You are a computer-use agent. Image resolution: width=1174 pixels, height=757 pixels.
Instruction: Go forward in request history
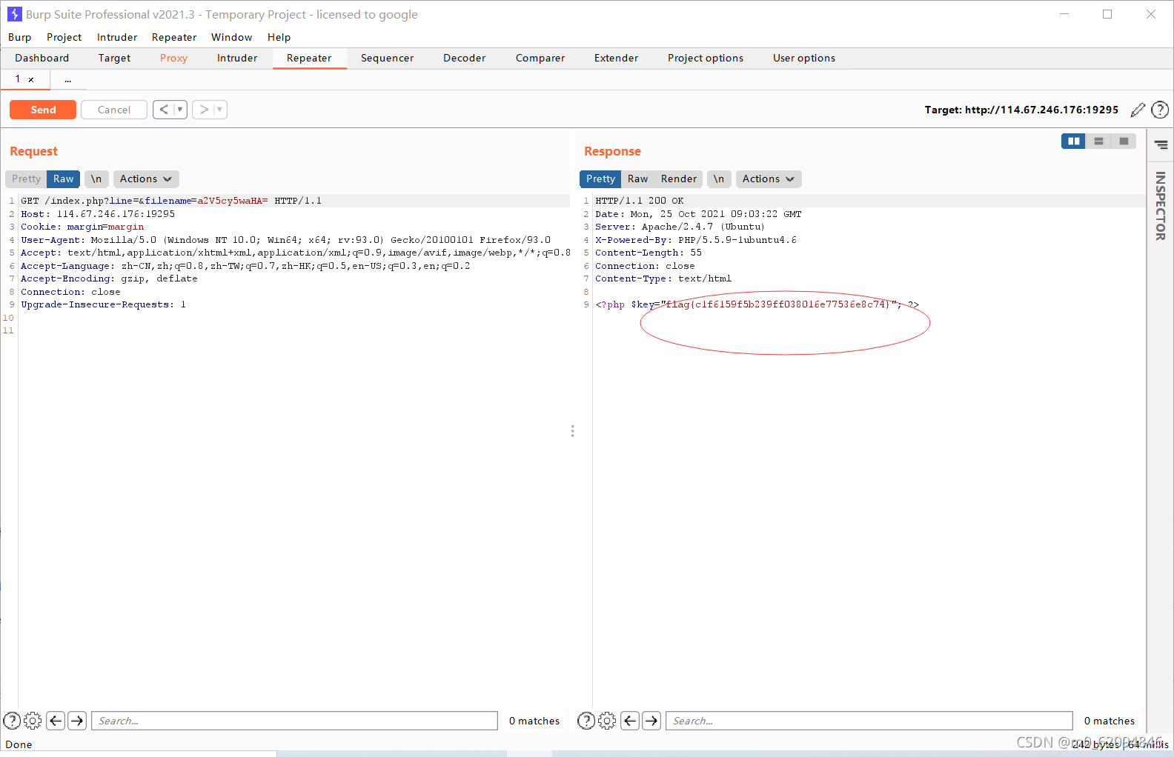(204, 110)
